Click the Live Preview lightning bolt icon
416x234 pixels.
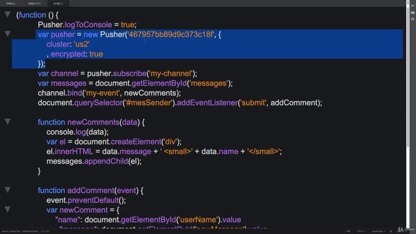click(413, 6)
